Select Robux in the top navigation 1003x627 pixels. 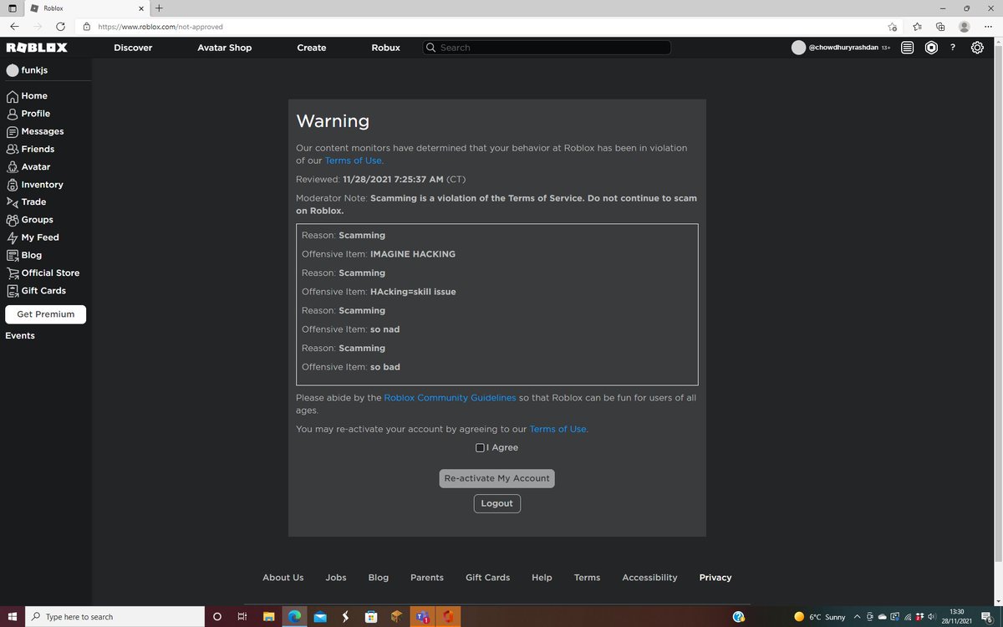pos(386,48)
